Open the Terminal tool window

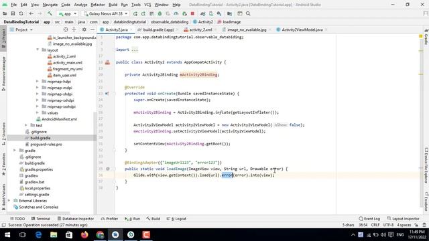(x=41, y=219)
